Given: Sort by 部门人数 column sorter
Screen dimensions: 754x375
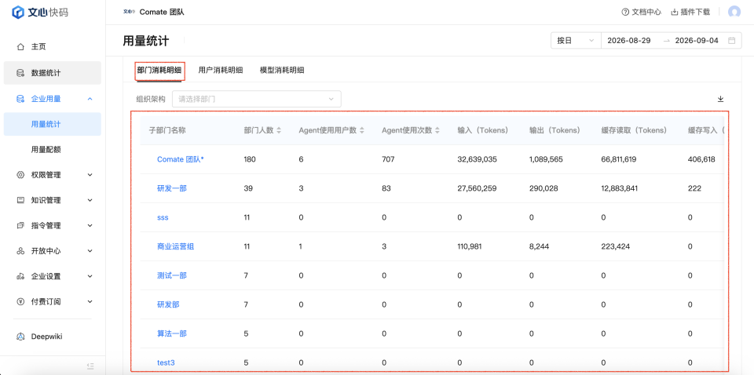Looking at the screenshot, I should [279, 130].
